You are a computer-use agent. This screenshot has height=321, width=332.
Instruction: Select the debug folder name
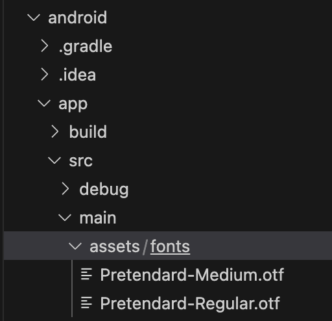click(x=104, y=190)
